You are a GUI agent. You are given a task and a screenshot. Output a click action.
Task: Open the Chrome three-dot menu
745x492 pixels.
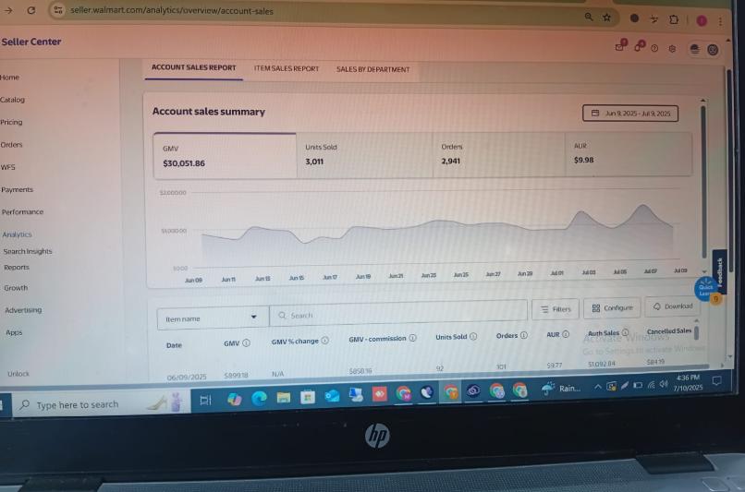(721, 22)
